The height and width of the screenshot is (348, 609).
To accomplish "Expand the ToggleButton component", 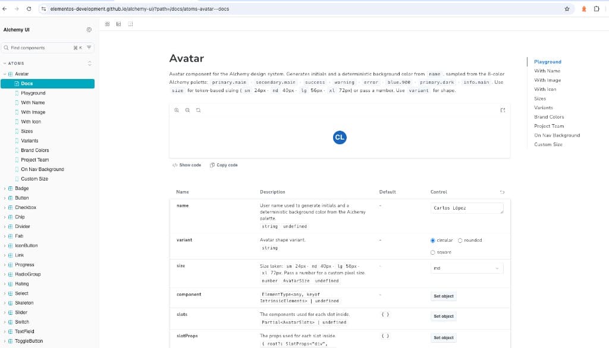I will [x=29, y=341].
